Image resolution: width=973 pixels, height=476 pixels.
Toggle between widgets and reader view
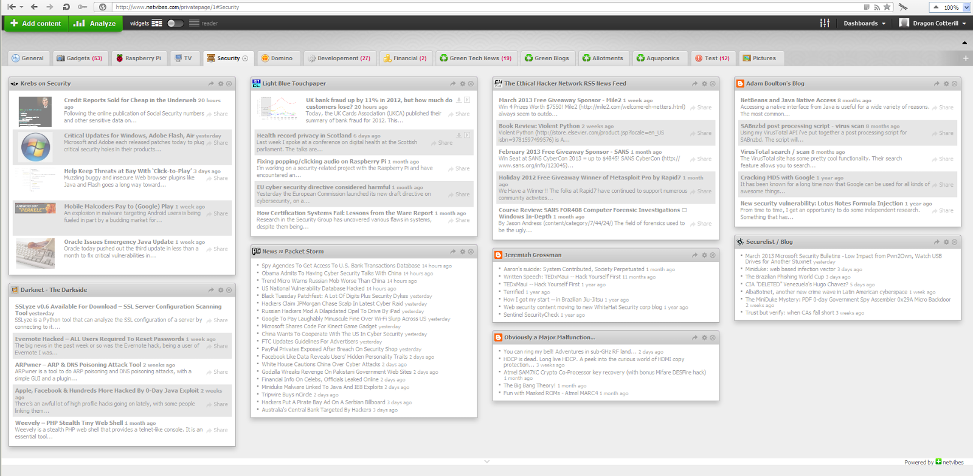175,23
